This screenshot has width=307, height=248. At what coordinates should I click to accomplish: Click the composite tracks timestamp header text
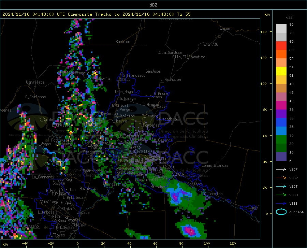coord(96,14)
